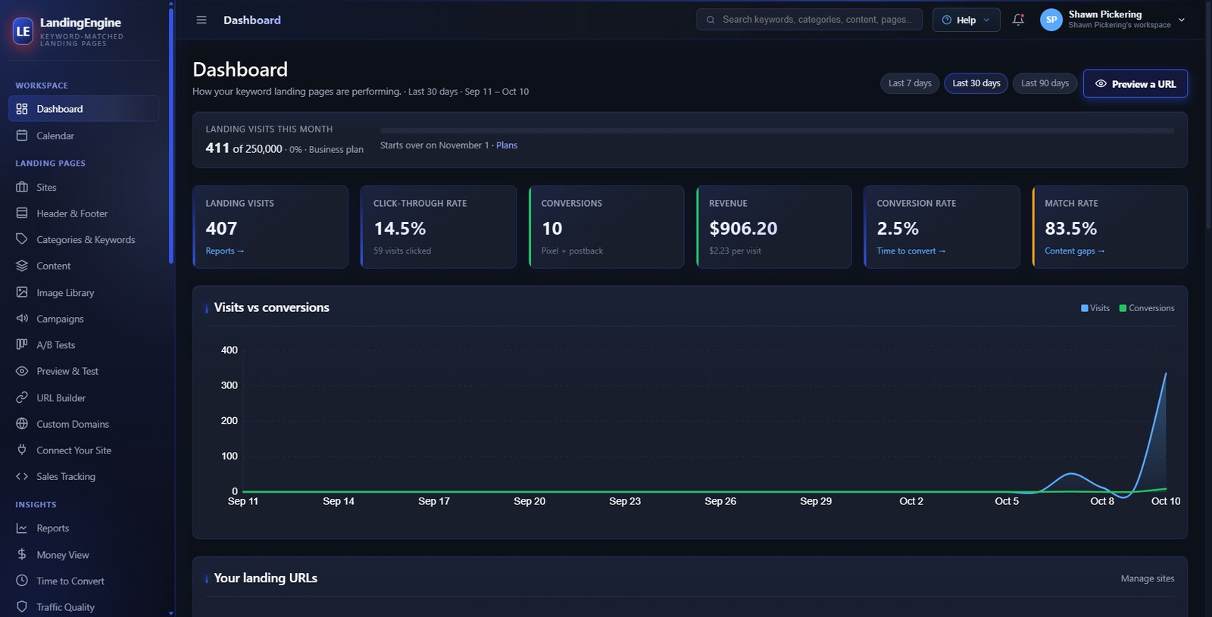Click the Connect Your Site plug icon
Viewport: 1212px width, 617px height.
tap(22, 450)
